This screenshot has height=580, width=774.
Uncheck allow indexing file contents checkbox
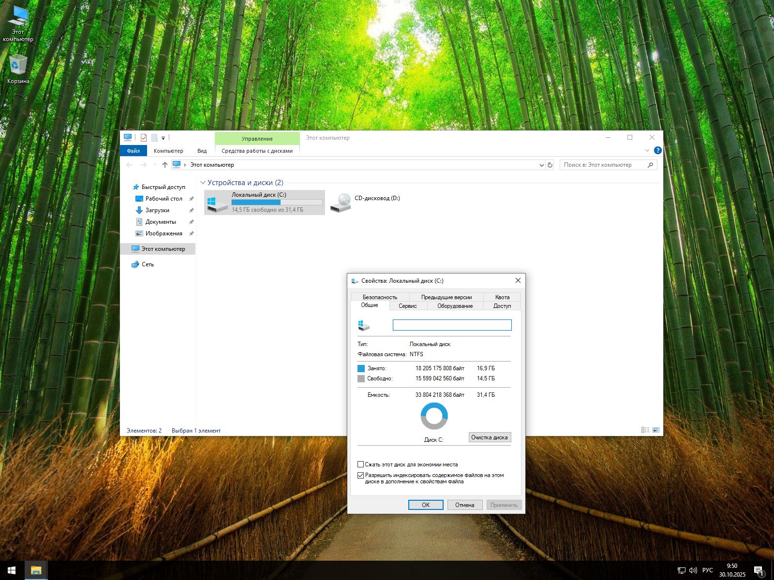pyautogui.click(x=360, y=475)
